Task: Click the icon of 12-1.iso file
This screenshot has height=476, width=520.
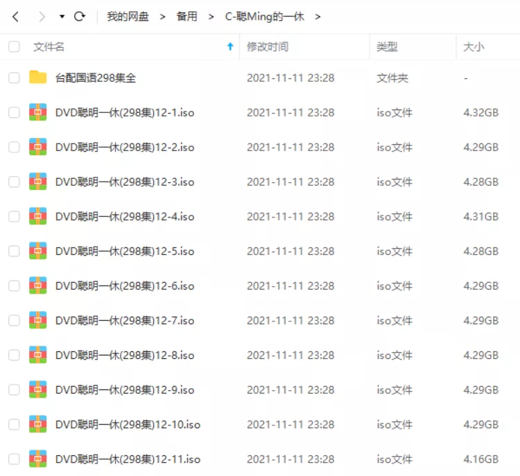Action: 38,112
